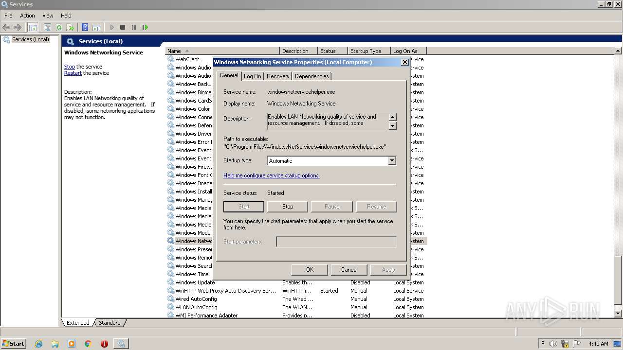Switch to the Extended view tab
Image resolution: width=623 pixels, height=350 pixels.
pyautogui.click(x=78, y=323)
